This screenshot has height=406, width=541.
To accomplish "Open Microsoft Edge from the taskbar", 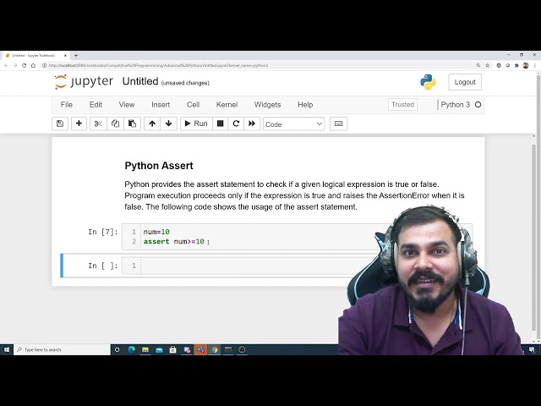I will (132, 349).
